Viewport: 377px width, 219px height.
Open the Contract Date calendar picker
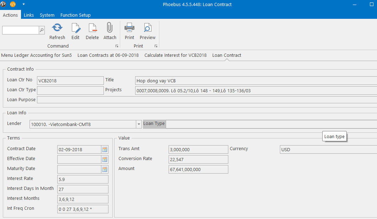tap(105, 149)
